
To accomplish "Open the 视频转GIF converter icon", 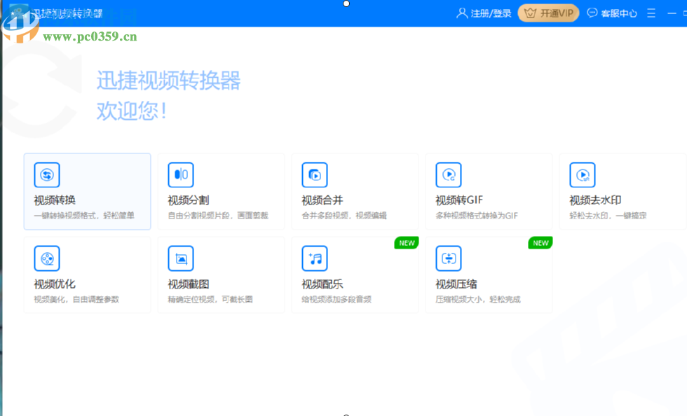I will click(x=448, y=175).
